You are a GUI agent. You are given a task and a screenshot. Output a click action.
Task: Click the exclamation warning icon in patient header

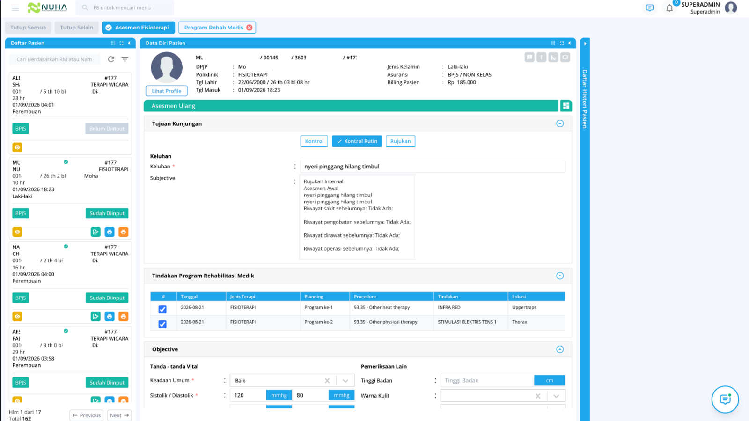click(541, 57)
